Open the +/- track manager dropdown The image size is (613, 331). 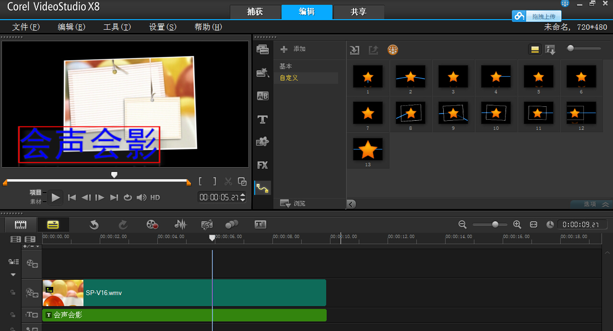[x=32, y=246]
